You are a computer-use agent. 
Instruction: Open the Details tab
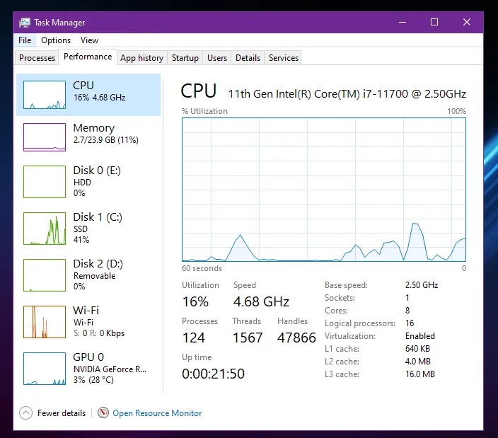248,58
